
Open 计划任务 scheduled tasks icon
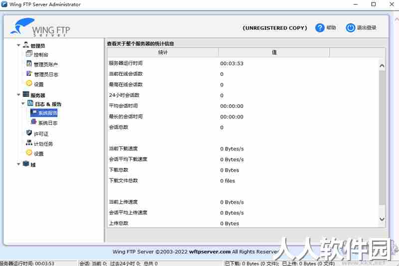[x=29, y=143]
